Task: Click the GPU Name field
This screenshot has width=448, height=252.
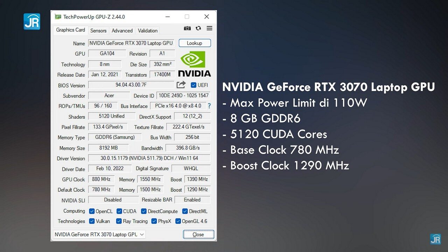Action: point(131,43)
